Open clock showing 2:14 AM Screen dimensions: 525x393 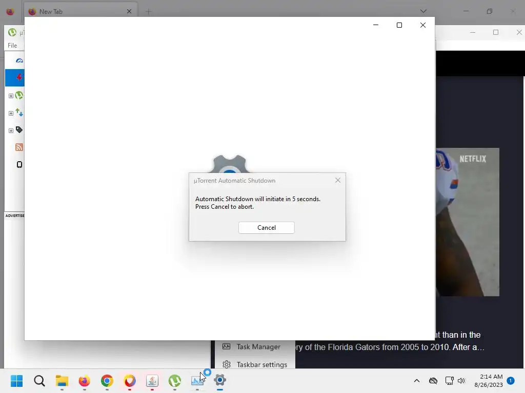489,381
